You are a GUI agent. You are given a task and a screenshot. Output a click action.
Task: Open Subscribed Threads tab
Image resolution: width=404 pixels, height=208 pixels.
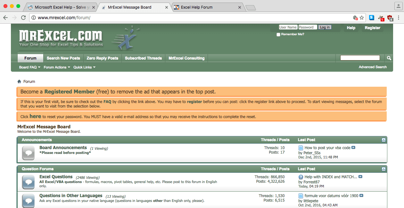[143, 58]
